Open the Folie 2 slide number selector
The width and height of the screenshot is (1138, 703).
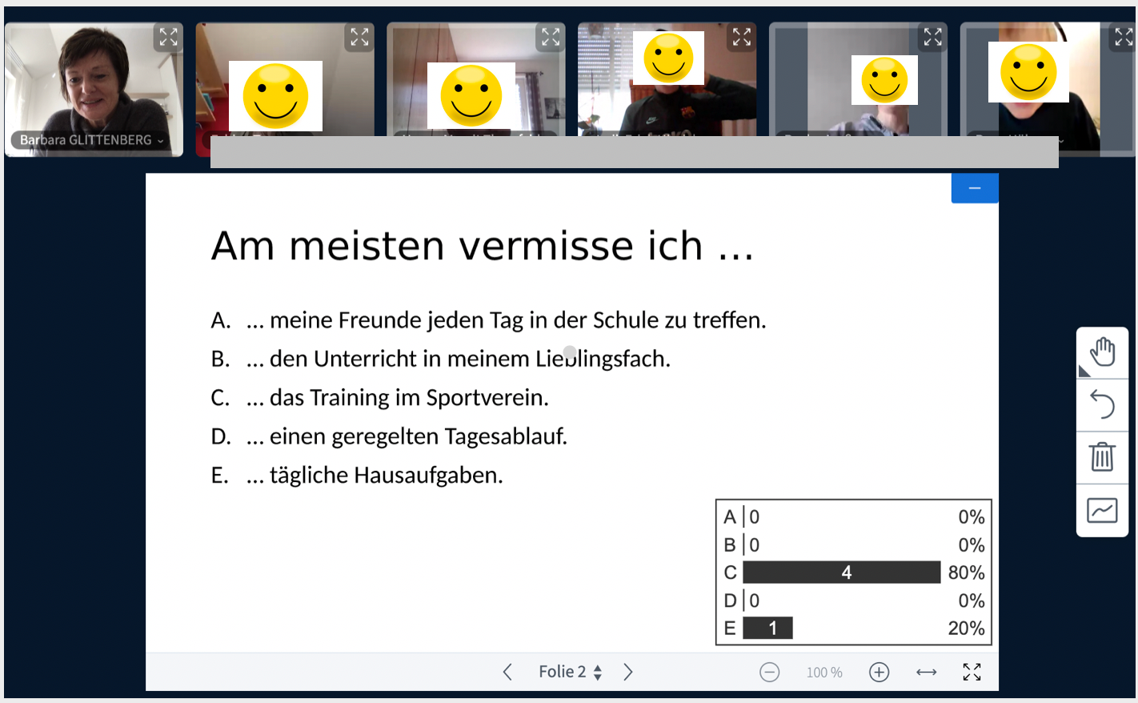coord(571,672)
